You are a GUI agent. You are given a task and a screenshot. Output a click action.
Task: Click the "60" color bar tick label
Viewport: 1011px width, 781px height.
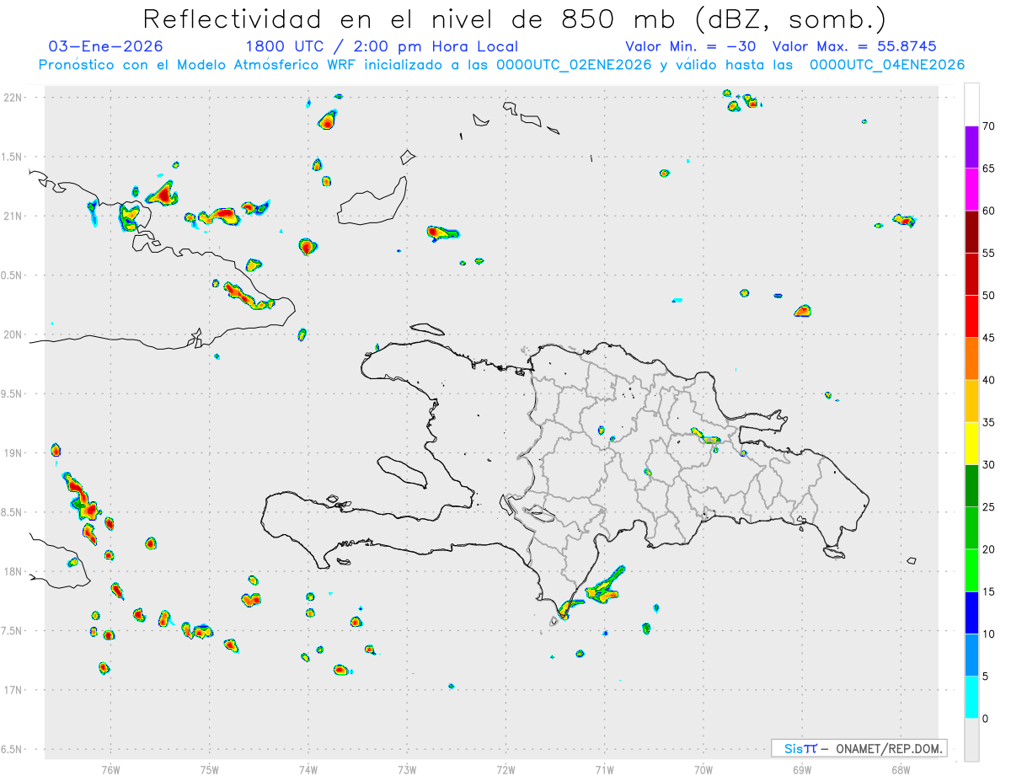click(x=989, y=211)
